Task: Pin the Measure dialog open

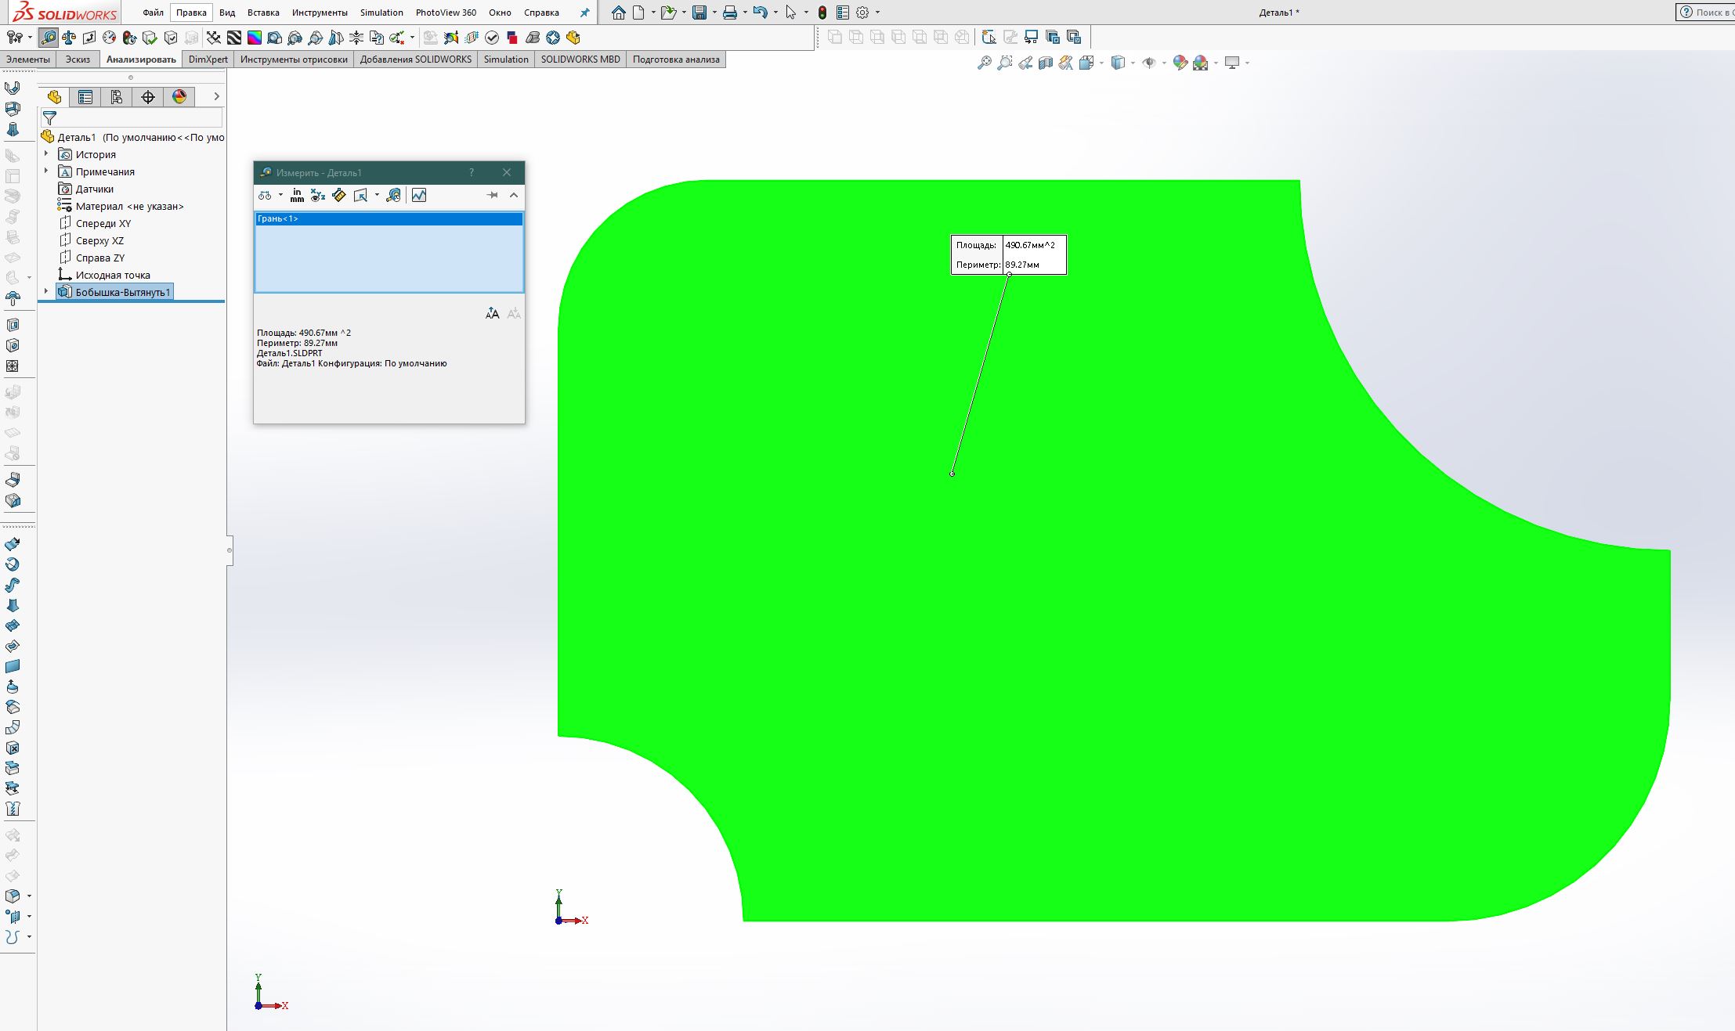Action: pyautogui.click(x=492, y=195)
